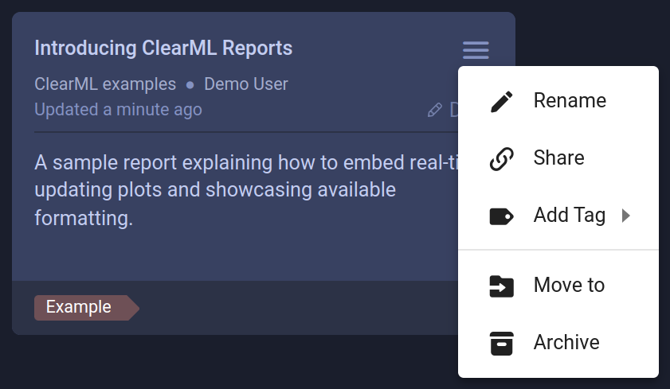The image size is (670, 389).
Task: Click the folder arrow Move to icon
Action: (x=501, y=286)
